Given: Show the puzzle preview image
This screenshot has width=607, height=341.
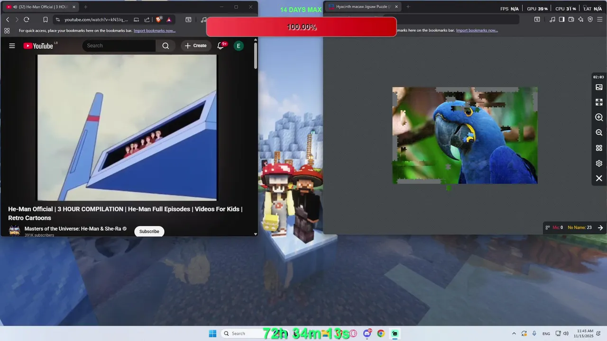Looking at the screenshot, I should coord(599,87).
